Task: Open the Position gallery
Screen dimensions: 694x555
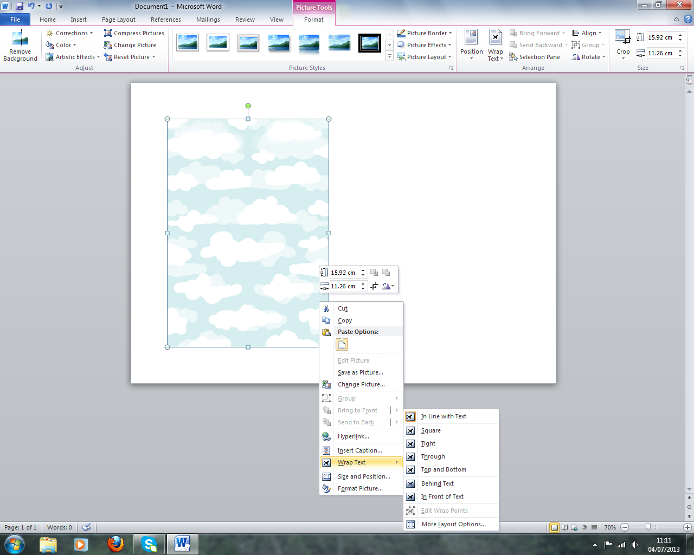Action: 471,45
